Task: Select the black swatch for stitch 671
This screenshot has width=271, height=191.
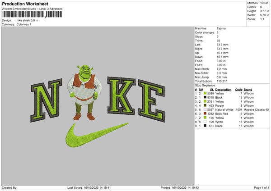Action: coord(205,126)
